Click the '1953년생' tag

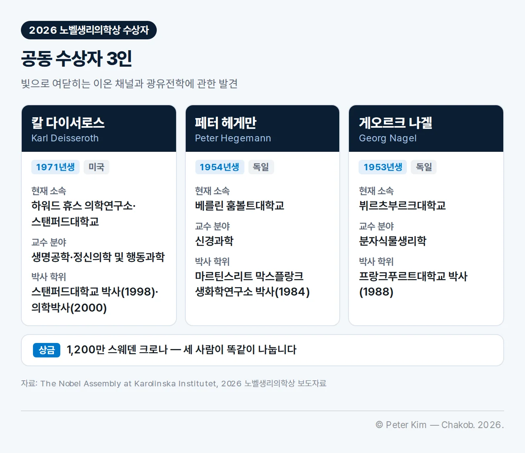tap(383, 167)
